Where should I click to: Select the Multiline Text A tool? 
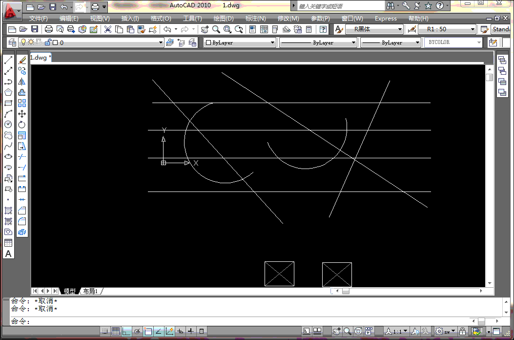(8, 254)
